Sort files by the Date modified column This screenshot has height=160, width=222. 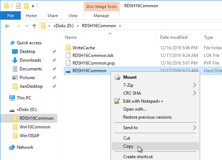coord(174,37)
